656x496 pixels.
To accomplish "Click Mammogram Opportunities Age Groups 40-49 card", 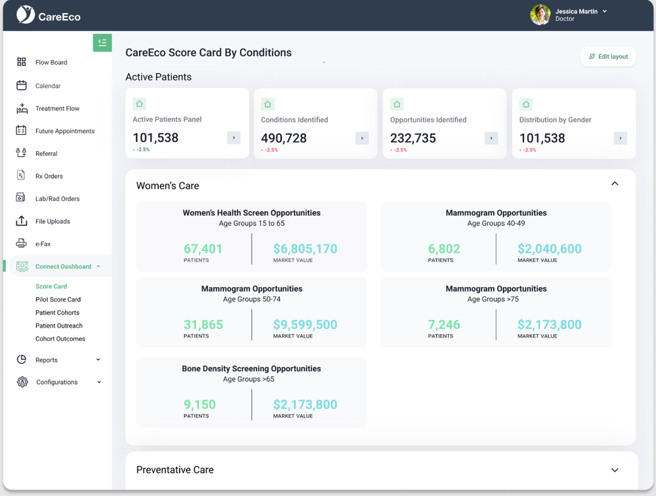I will click(x=496, y=237).
